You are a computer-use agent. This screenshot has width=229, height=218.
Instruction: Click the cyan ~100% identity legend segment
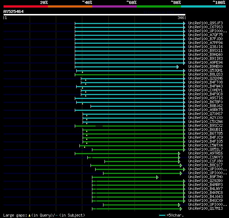pyautogui.click(x=204, y=6)
